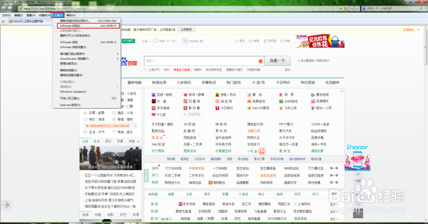428x224 pixels.
Task: Click the 邮箱 mail icon
Action: tap(250, 41)
